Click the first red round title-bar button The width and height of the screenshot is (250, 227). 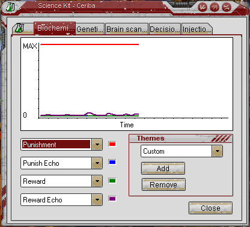coord(203,7)
